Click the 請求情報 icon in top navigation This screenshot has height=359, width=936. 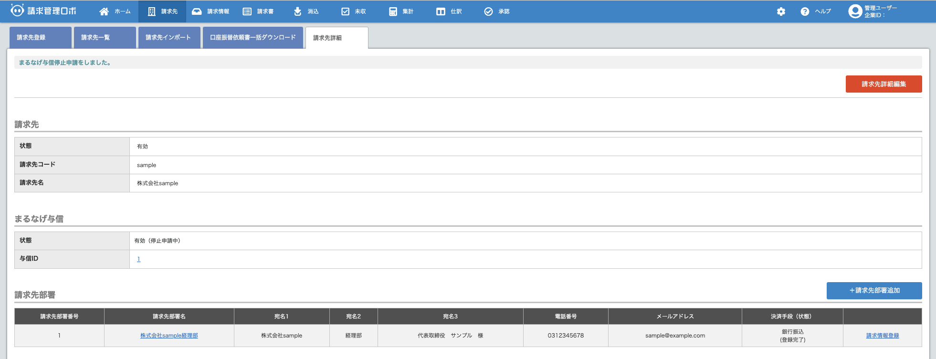[x=197, y=11]
